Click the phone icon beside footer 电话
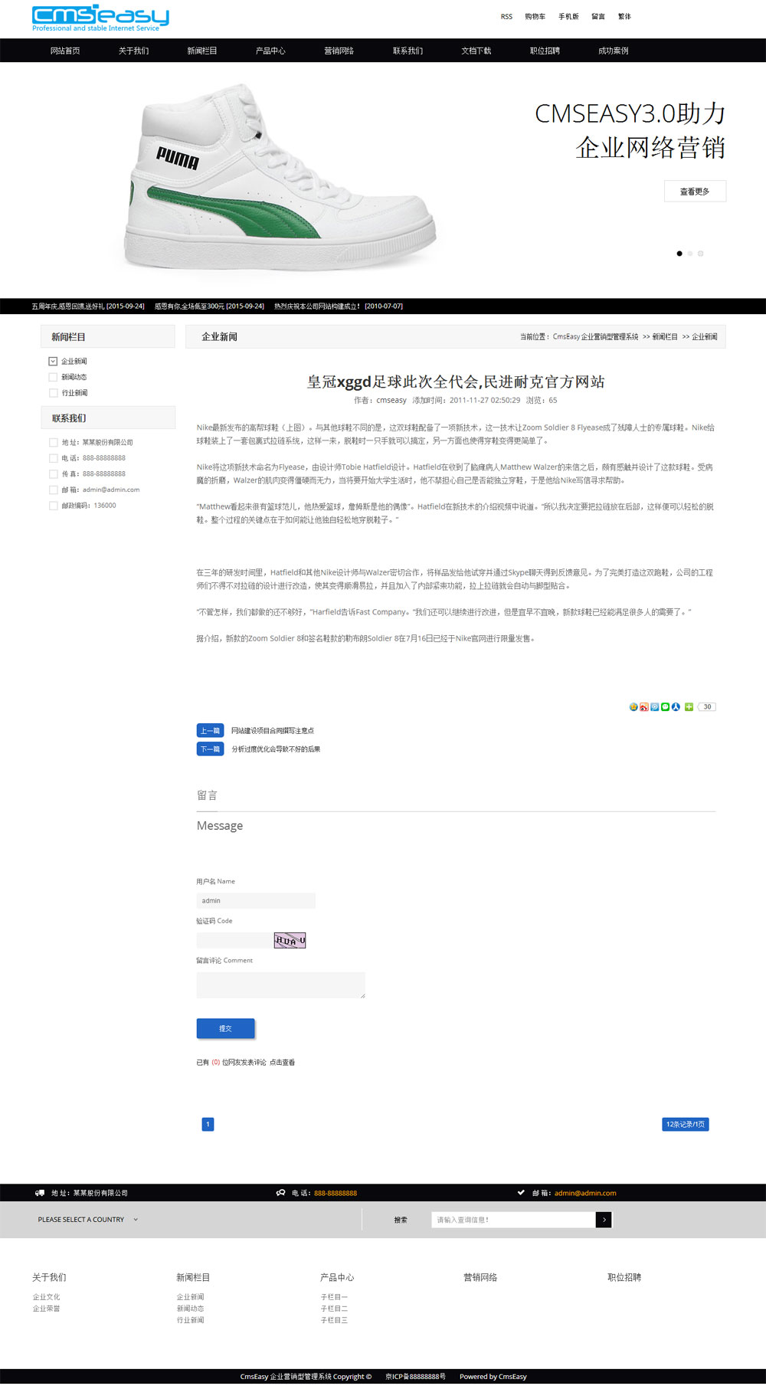Screen dimensions: 766x1389 pos(281,1193)
